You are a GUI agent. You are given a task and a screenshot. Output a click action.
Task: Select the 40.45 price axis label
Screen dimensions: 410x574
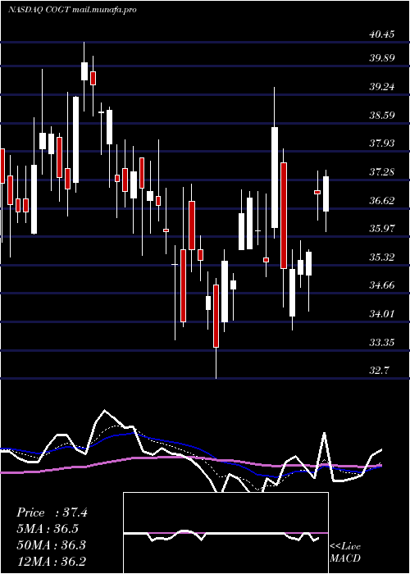pyautogui.click(x=382, y=34)
